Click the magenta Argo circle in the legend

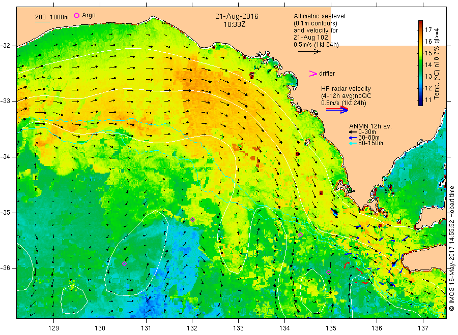click(76, 15)
